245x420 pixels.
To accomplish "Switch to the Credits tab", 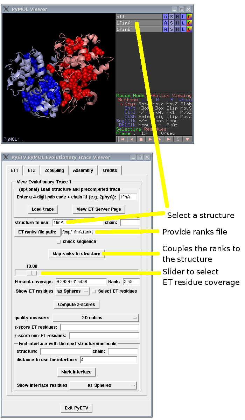I will (x=110, y=170).
